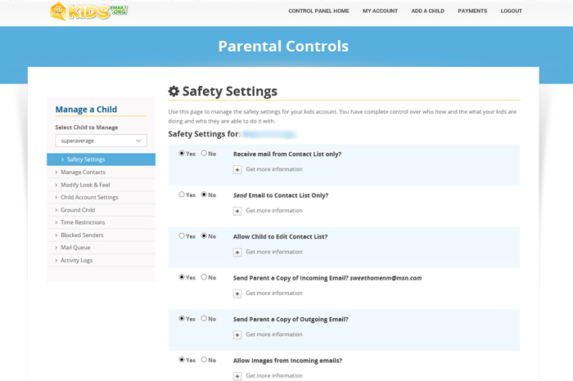
Task: Click plus icon under Send Parent Copy of Outgoing Email
Action: [x=237, y=335]
